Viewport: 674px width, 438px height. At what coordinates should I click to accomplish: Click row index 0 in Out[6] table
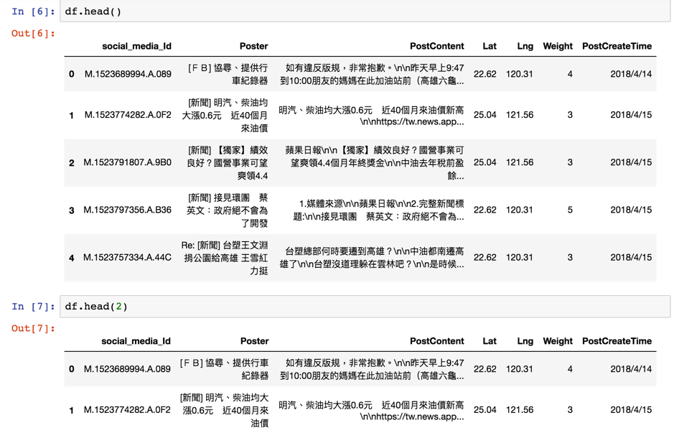(71, 74)
